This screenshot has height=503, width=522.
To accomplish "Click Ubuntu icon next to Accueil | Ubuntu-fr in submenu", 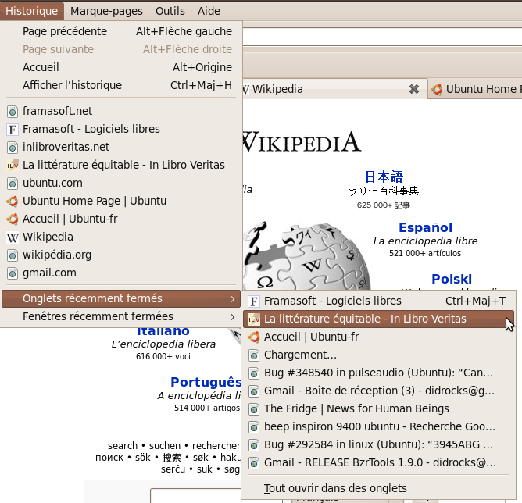I will pos(253,337).
